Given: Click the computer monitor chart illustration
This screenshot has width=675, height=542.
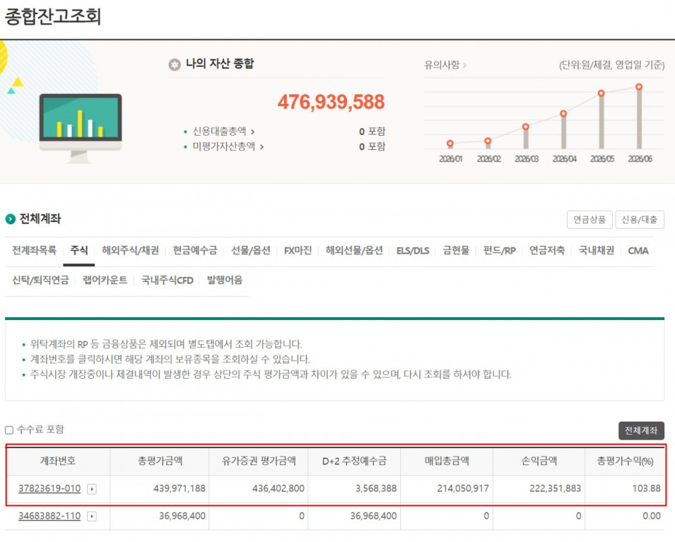Looking at the screenshot, I should click(80, 128).
